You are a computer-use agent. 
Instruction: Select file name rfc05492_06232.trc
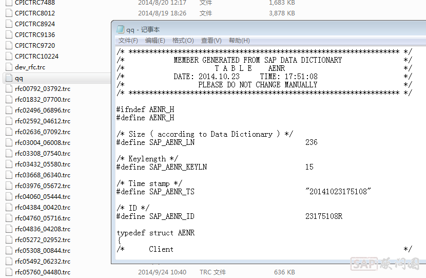[43, 261]
